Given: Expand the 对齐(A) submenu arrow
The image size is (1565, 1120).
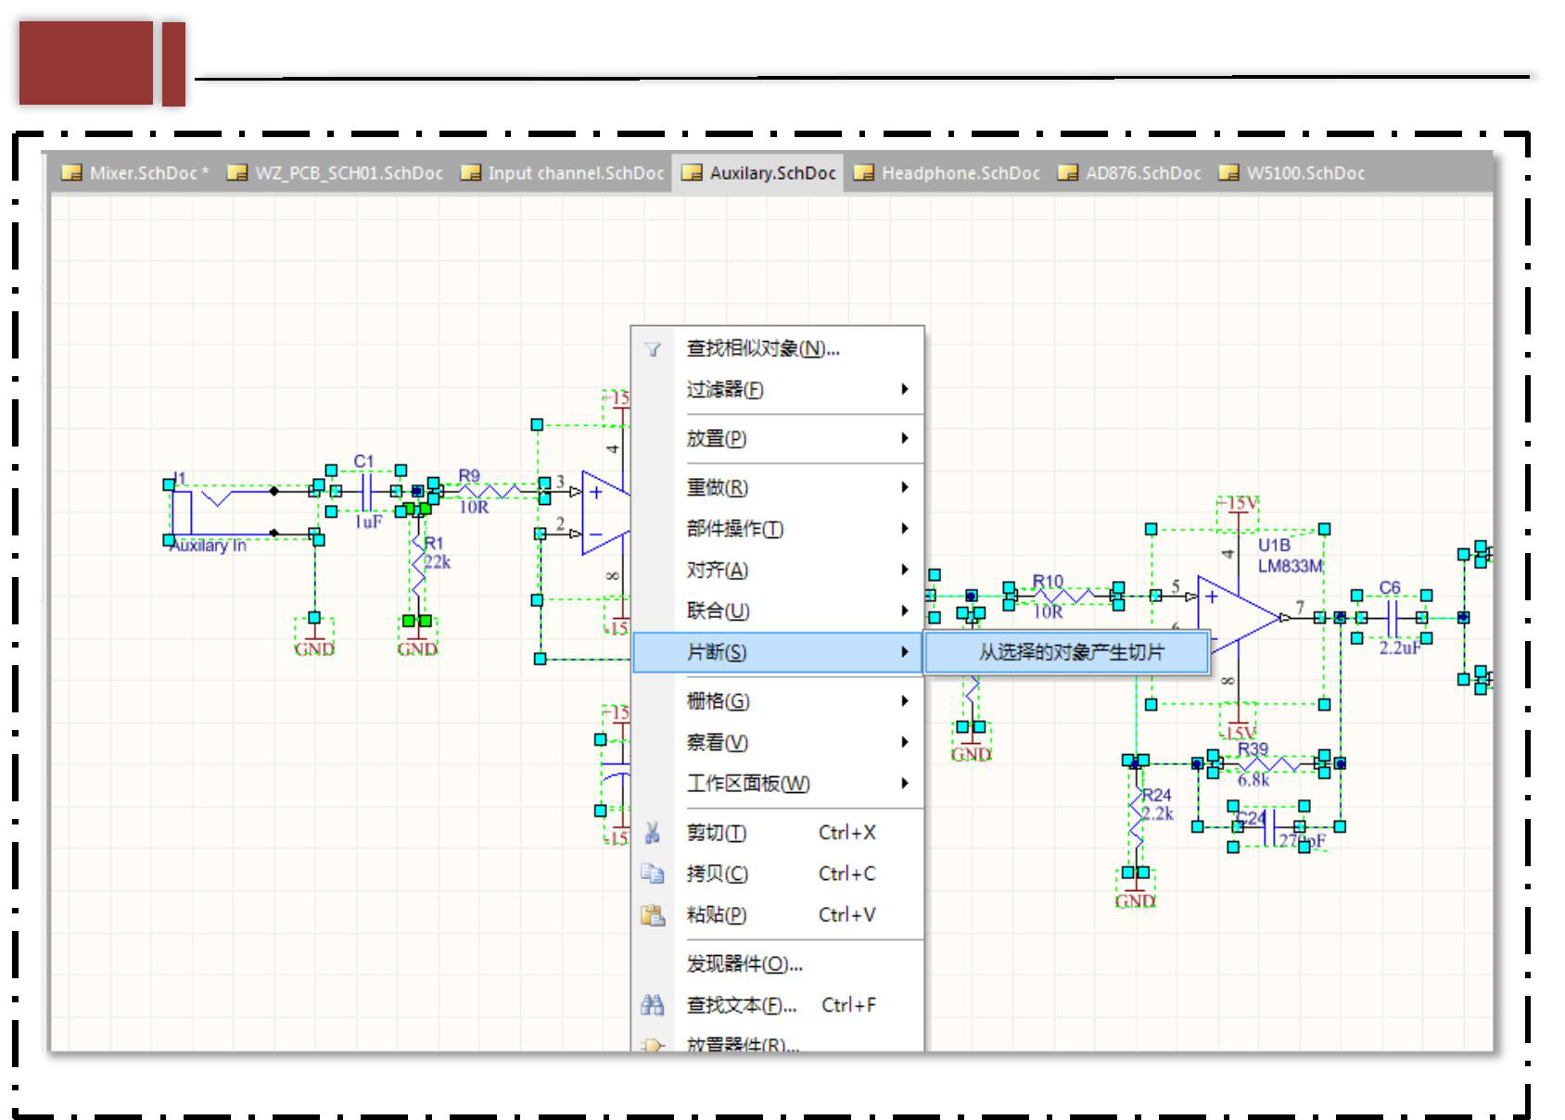Looking at the screenshot, I should point(904,570).
